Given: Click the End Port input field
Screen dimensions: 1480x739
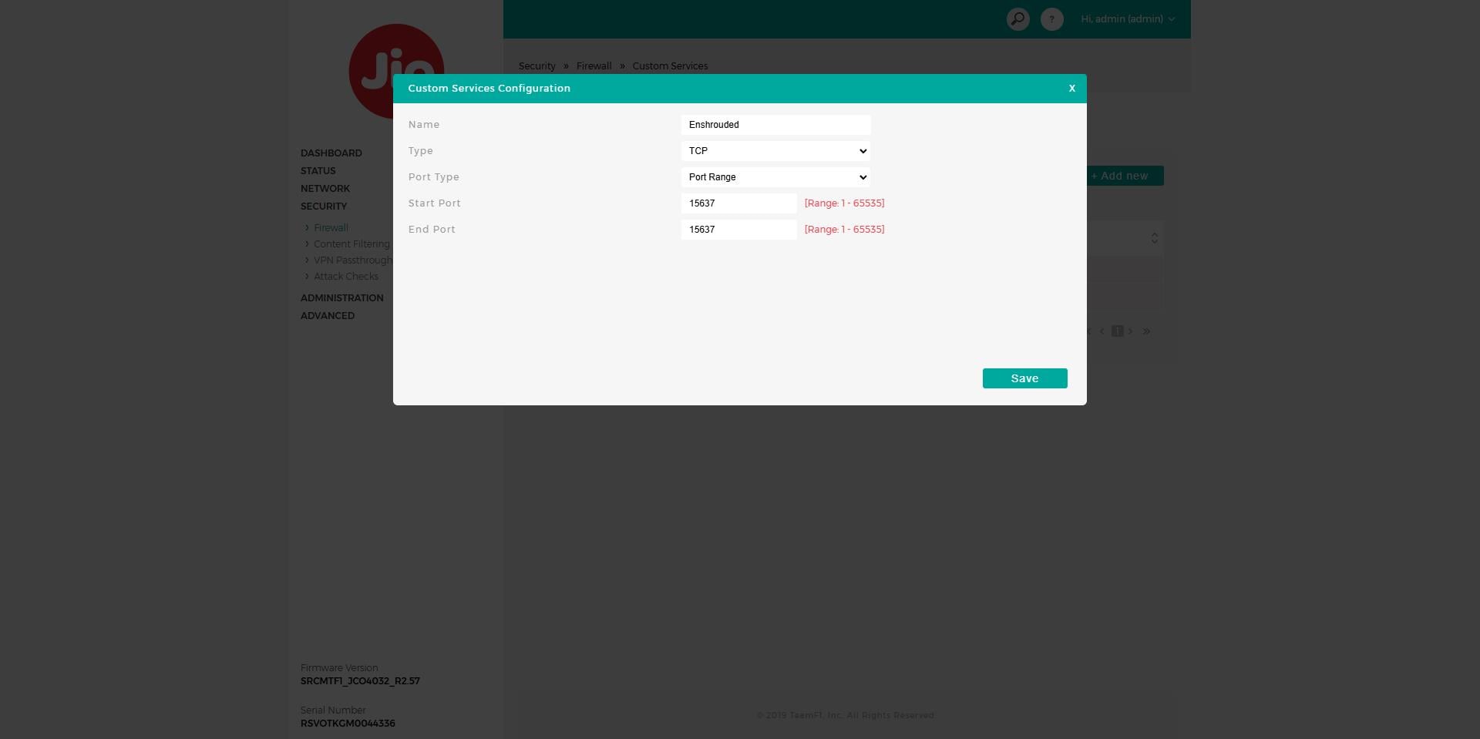Looking at the screenshot, I should point(738,230).
